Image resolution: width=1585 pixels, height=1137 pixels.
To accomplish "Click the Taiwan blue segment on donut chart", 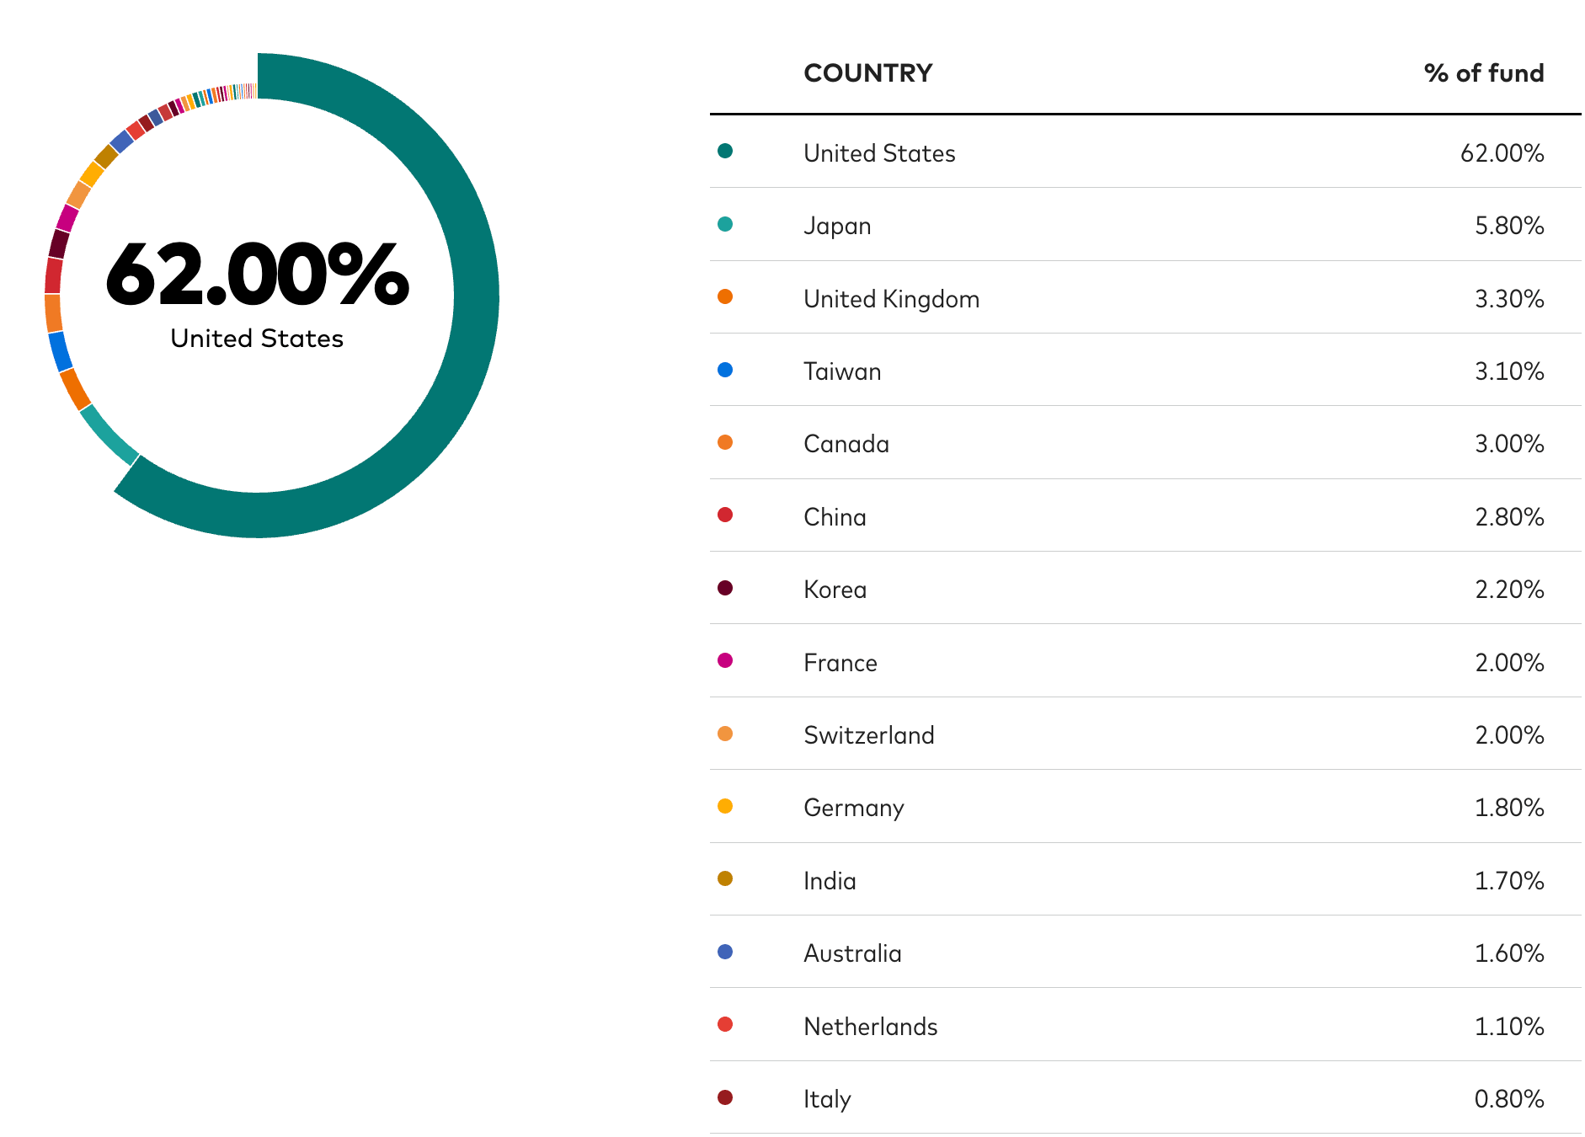I will 60,351.
